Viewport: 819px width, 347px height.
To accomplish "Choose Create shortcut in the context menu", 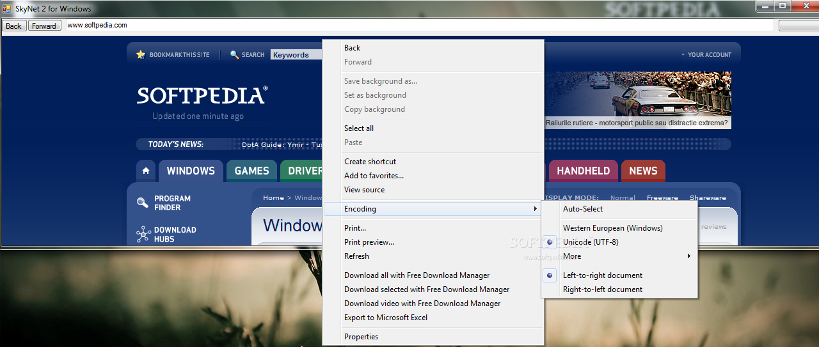I will pos(433,162).
